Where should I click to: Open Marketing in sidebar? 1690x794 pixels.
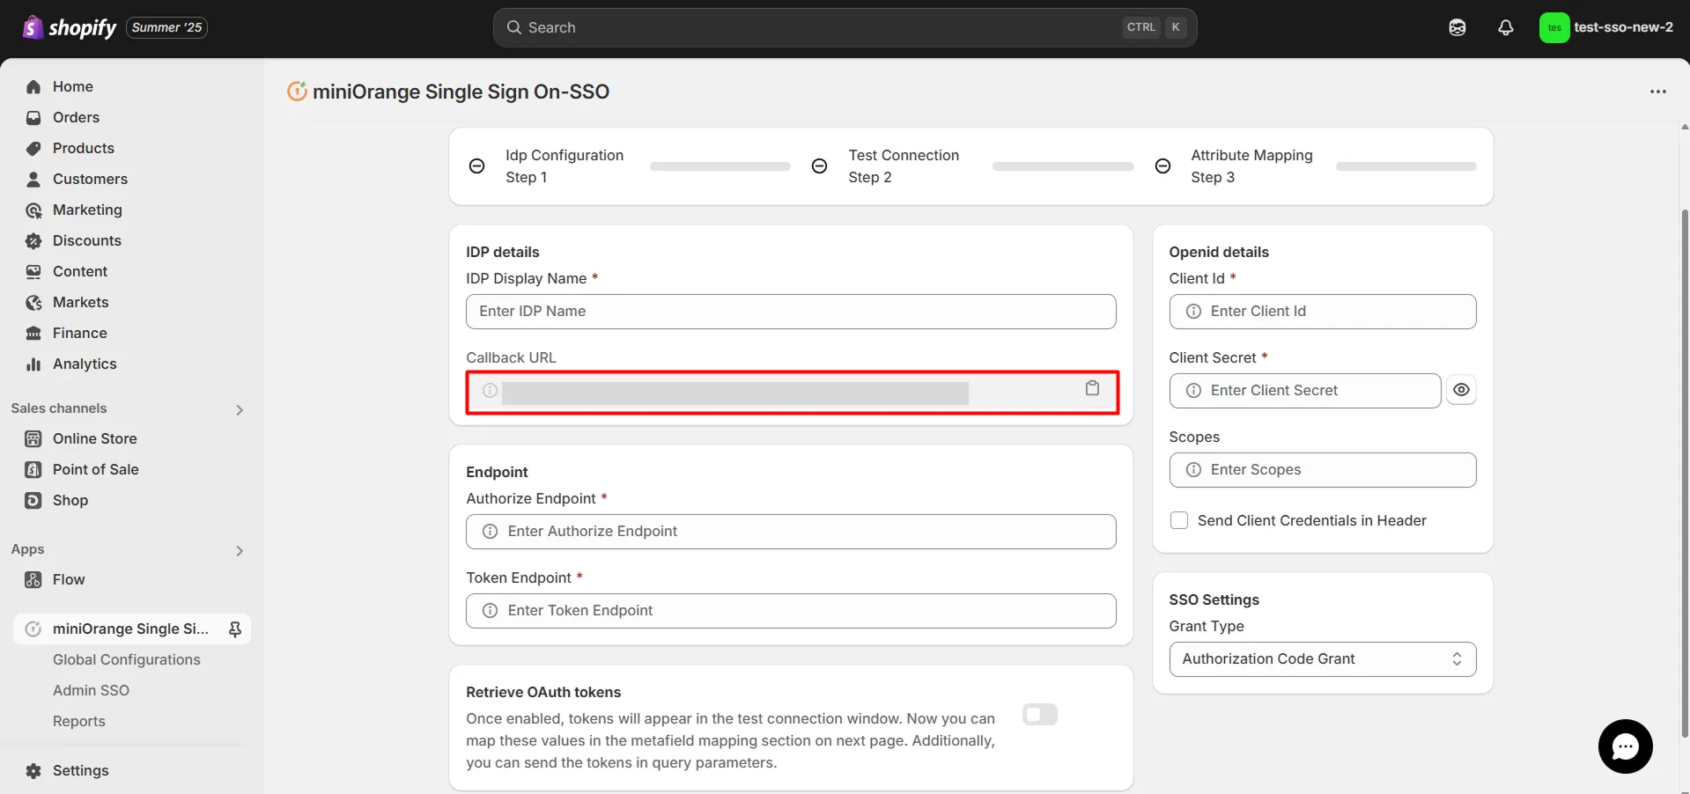(x=87, y=210)
